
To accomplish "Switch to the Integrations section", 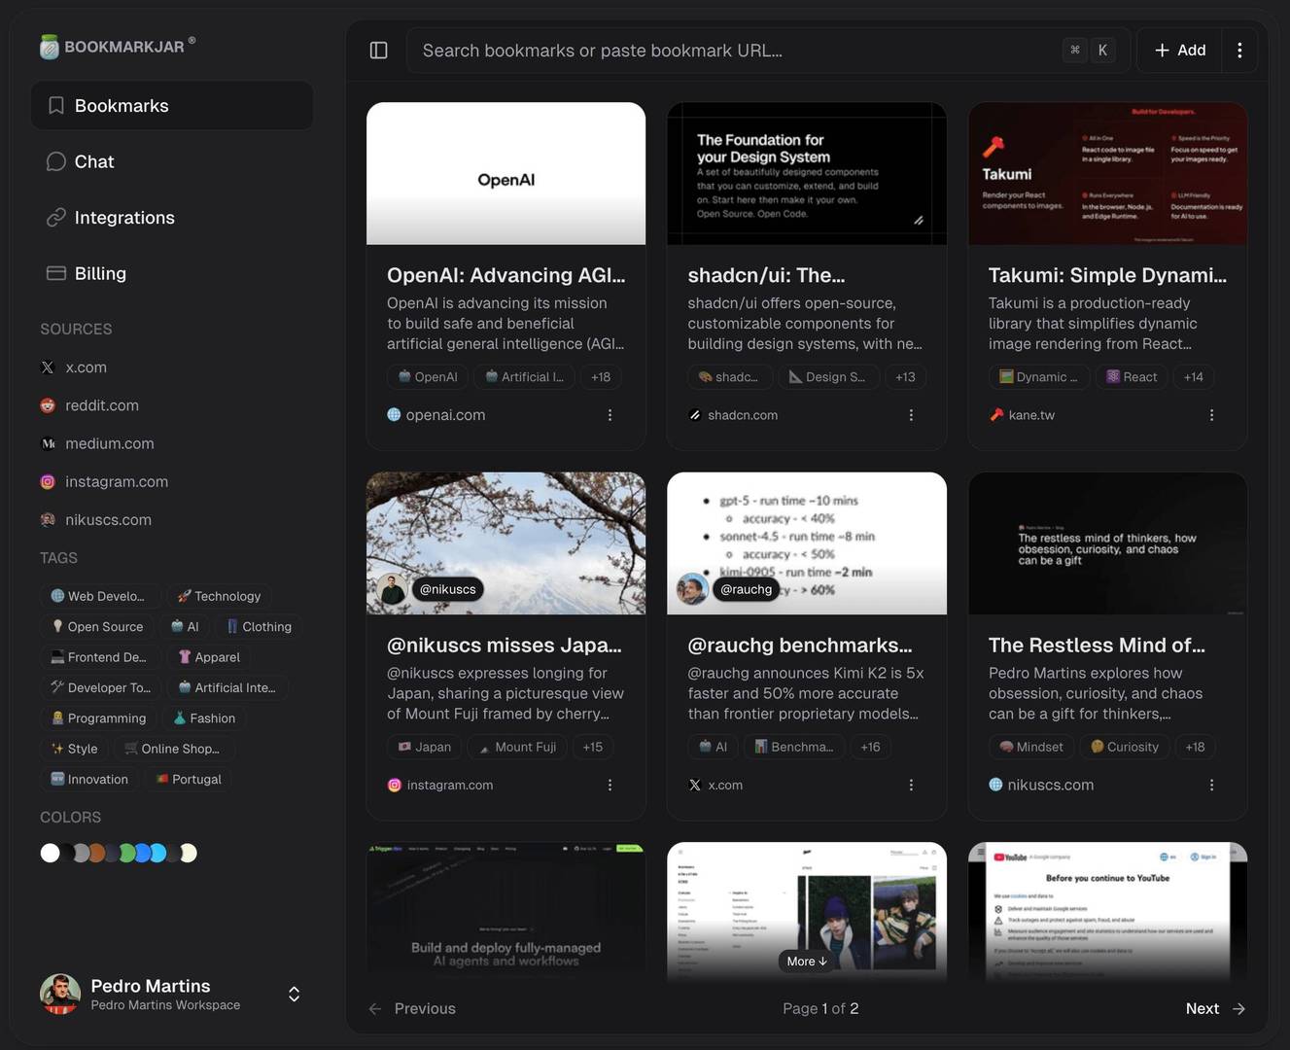I will [124, 217].
